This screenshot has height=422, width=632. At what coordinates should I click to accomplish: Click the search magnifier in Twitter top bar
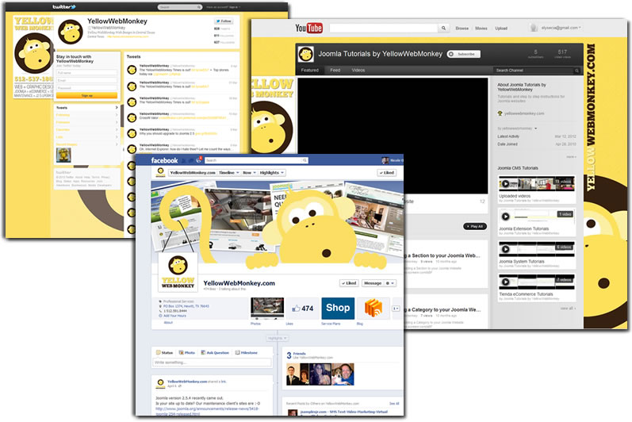click(199, 7)
